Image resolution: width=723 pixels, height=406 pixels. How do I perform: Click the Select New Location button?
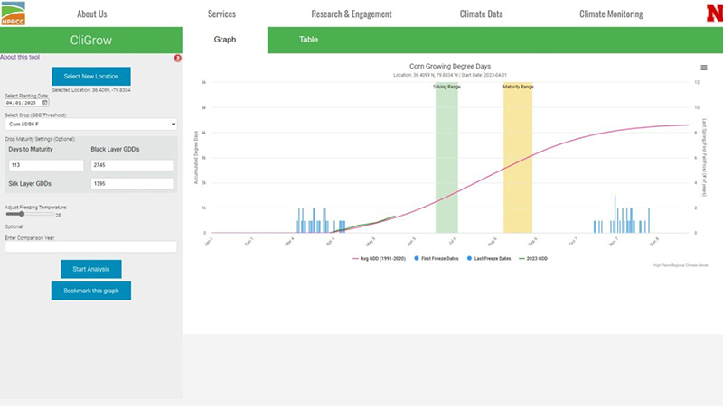click(90, 77)
